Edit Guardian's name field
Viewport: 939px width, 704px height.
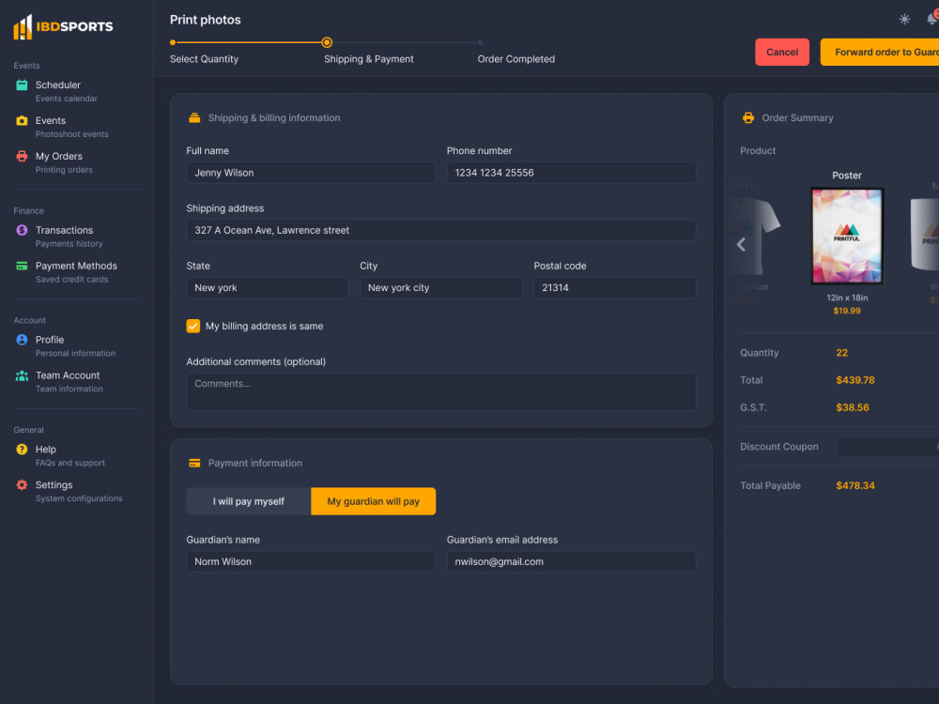311,561
